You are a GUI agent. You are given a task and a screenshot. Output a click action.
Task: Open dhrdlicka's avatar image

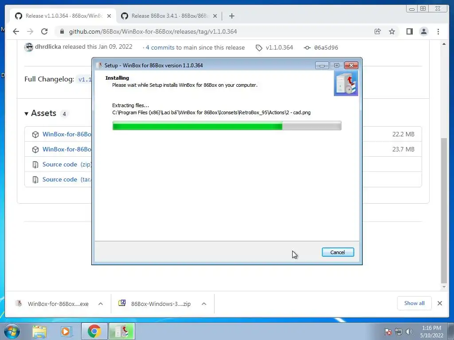point(29,47)
